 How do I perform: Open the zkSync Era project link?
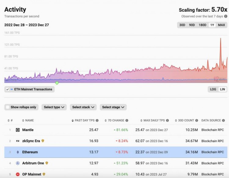point(31,141)
